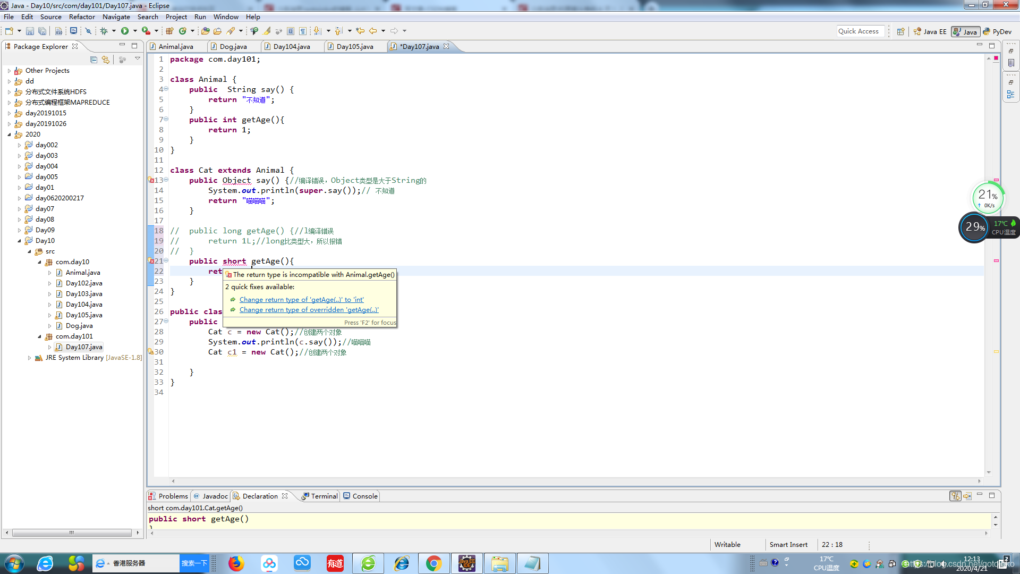The height and width of the screenshot is (574, 1020).
Task: Click the Back navigation arrow icon
Action: point(373,31)
